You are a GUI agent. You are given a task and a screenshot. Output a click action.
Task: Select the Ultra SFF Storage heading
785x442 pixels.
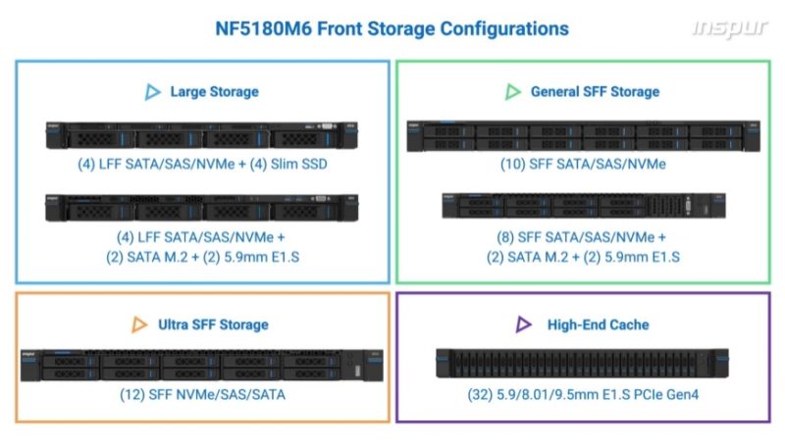(213, 324)
